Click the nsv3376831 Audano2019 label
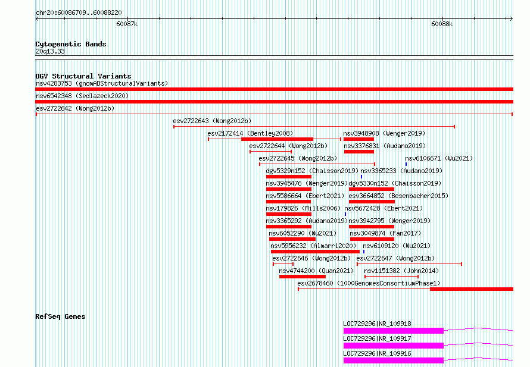 385,146
